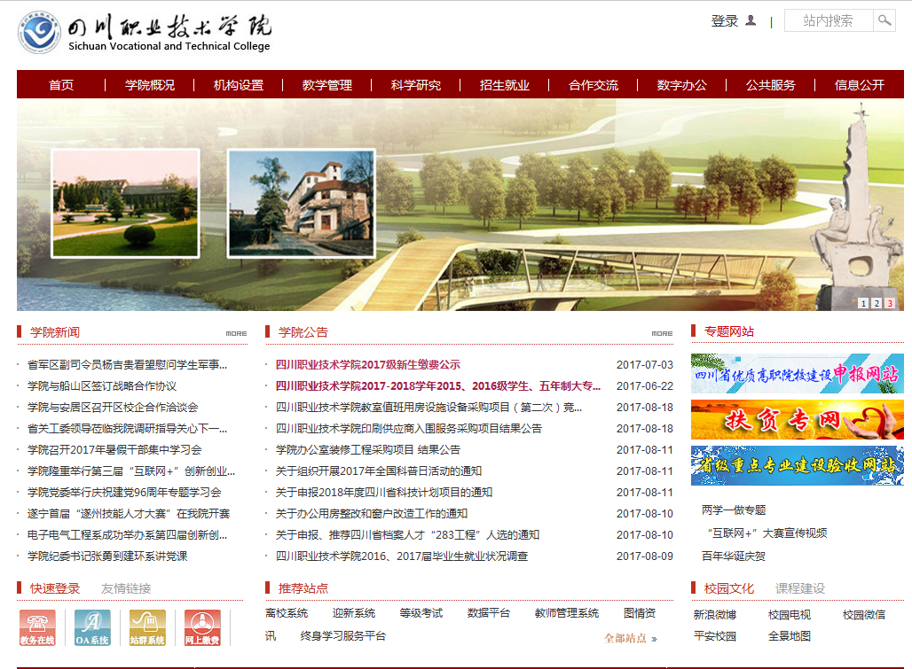
Task: Open the 新浪微博 link
Action: point(714,614)
